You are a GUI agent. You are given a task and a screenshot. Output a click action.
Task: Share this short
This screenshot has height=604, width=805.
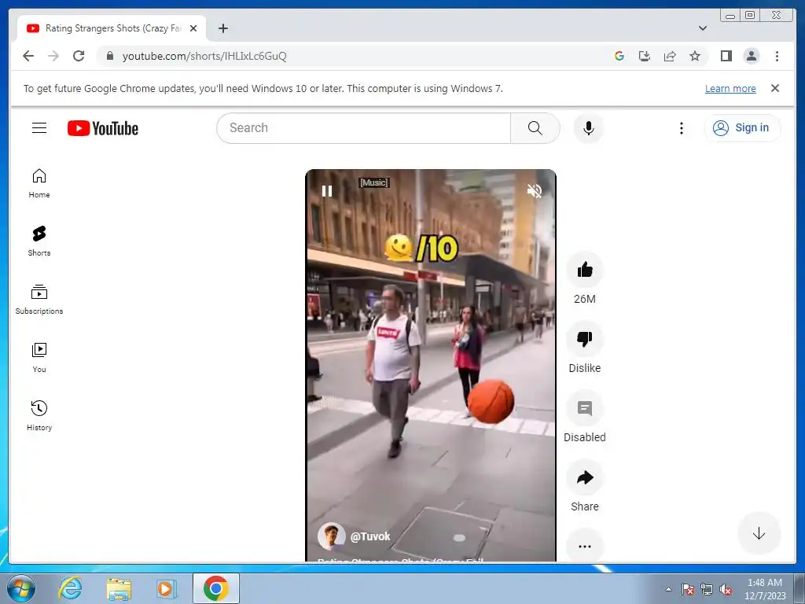585,477
